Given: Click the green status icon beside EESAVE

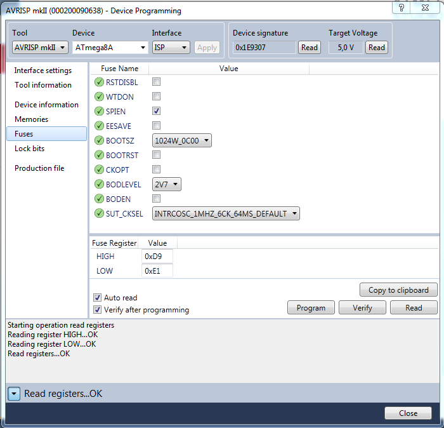Looking at the screenshot, I should click(99, 126).
